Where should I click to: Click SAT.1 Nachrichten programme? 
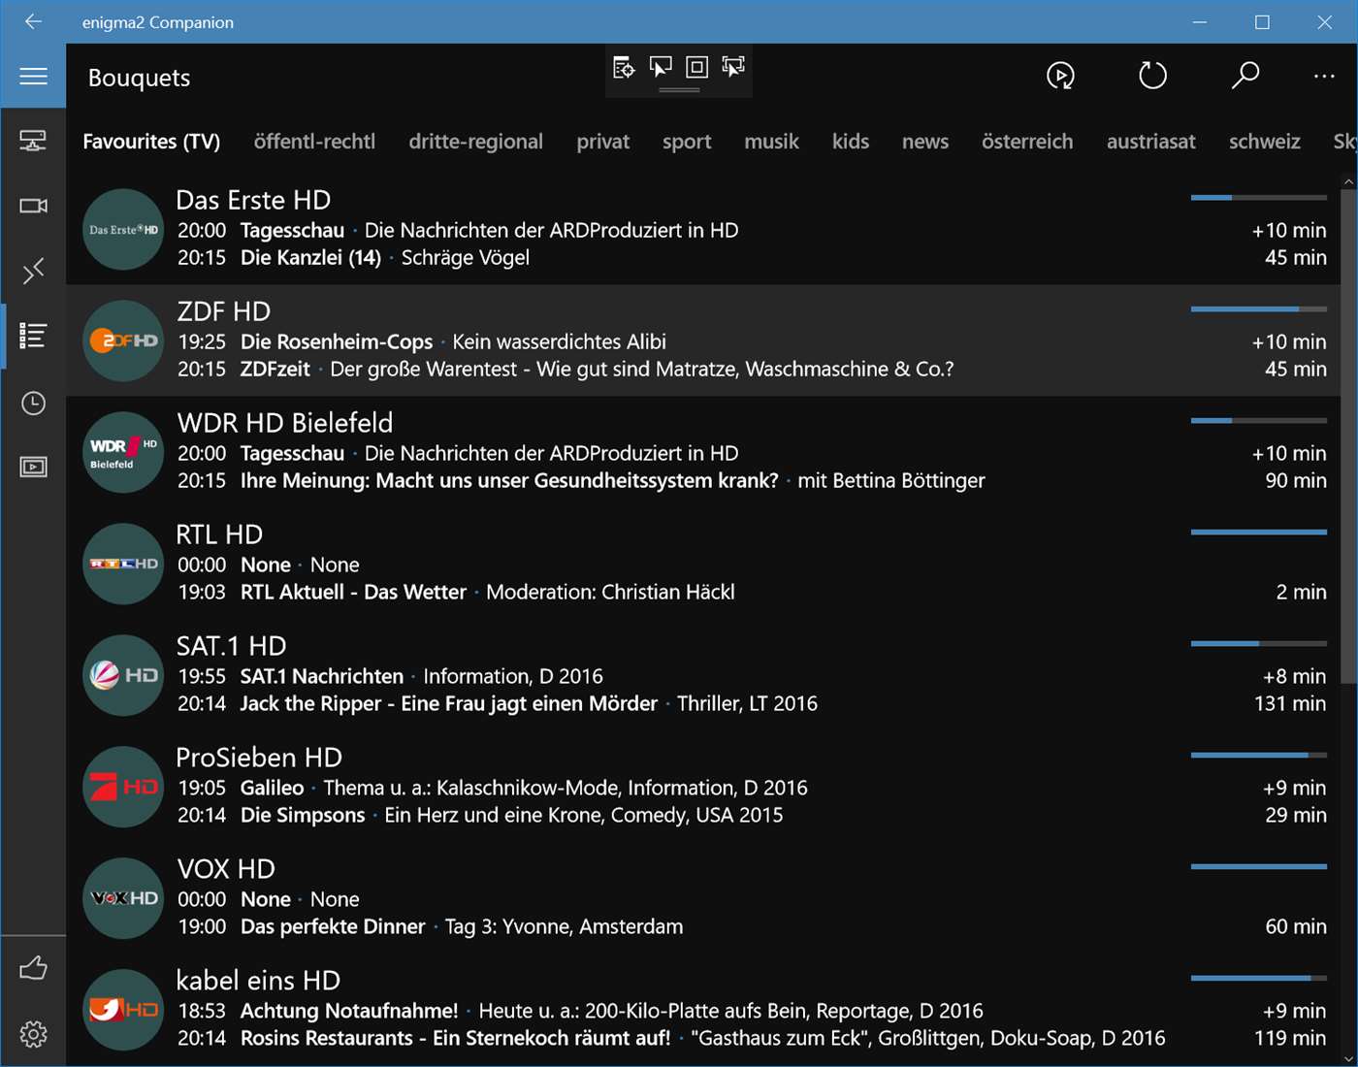[322, 677]
